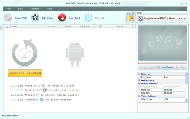Click the play button in preview player
The width and height of the screenshot is (190, 119).
coord(141,67)
